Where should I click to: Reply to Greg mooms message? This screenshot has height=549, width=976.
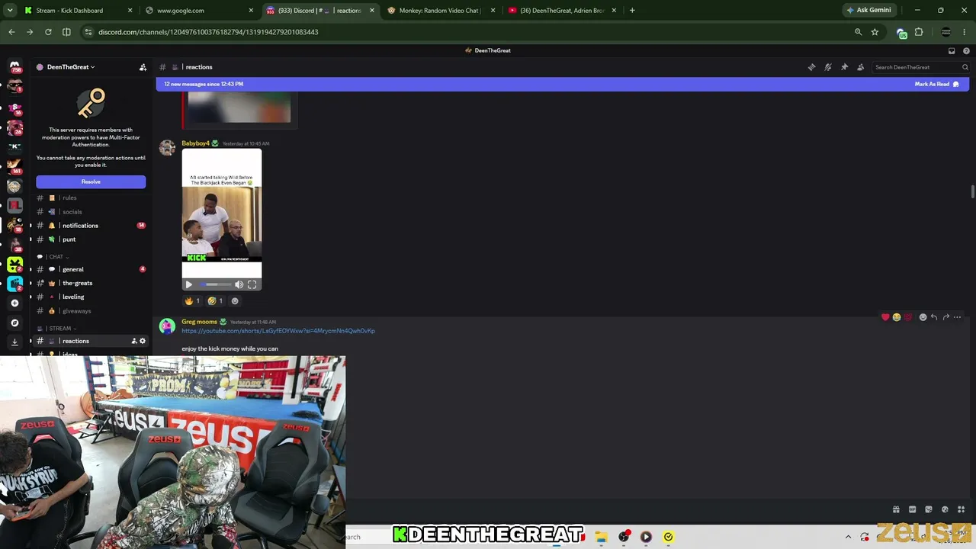point(934,317)
